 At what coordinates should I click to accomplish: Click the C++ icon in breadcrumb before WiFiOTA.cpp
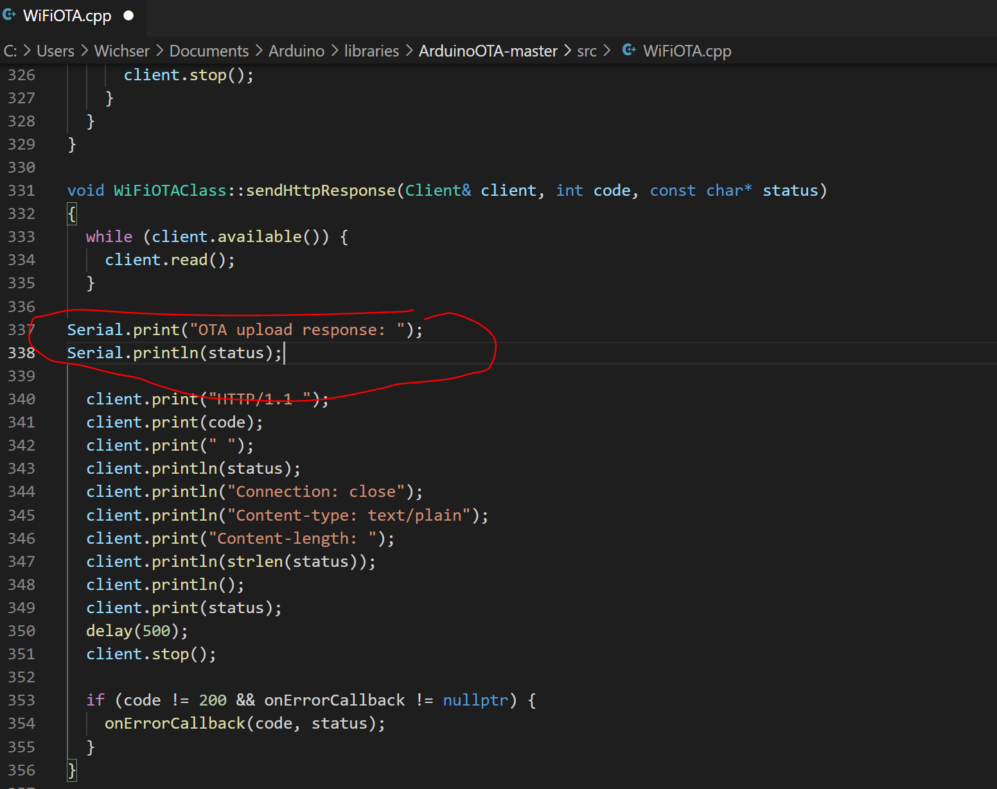[629, 50]
